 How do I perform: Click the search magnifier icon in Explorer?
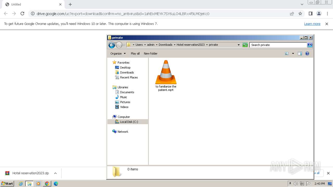(310, 45)
